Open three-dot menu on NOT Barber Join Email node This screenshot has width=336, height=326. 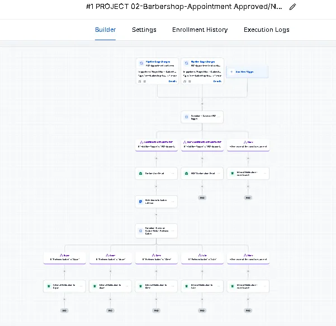tap(219, 174)
